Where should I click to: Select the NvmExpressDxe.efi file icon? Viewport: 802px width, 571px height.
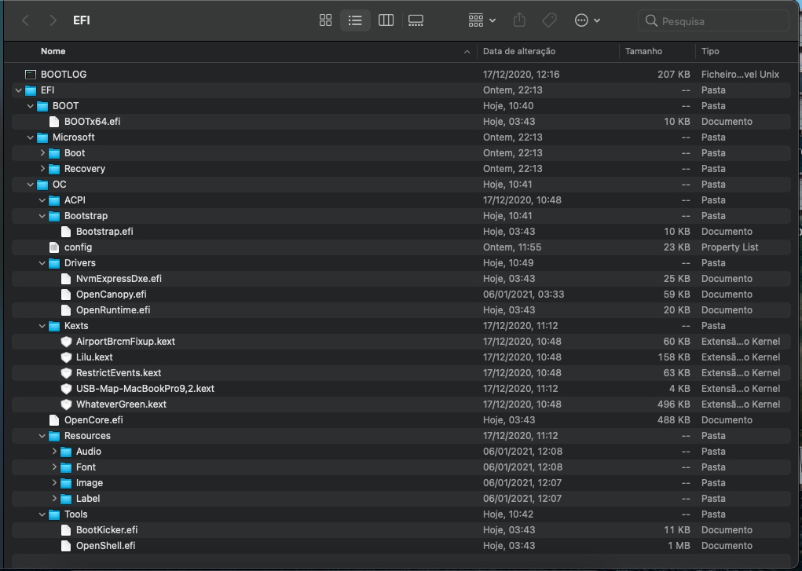pyautogui.click(x=65, y=279)
